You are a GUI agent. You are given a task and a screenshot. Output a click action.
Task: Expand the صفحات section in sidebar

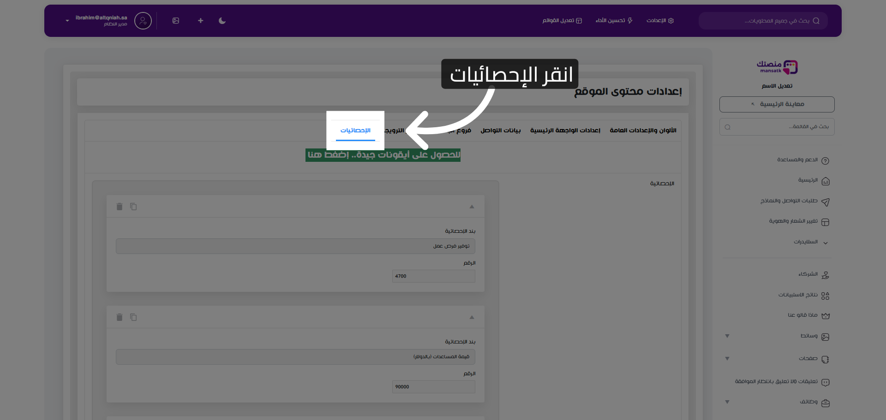pos(727,358)
